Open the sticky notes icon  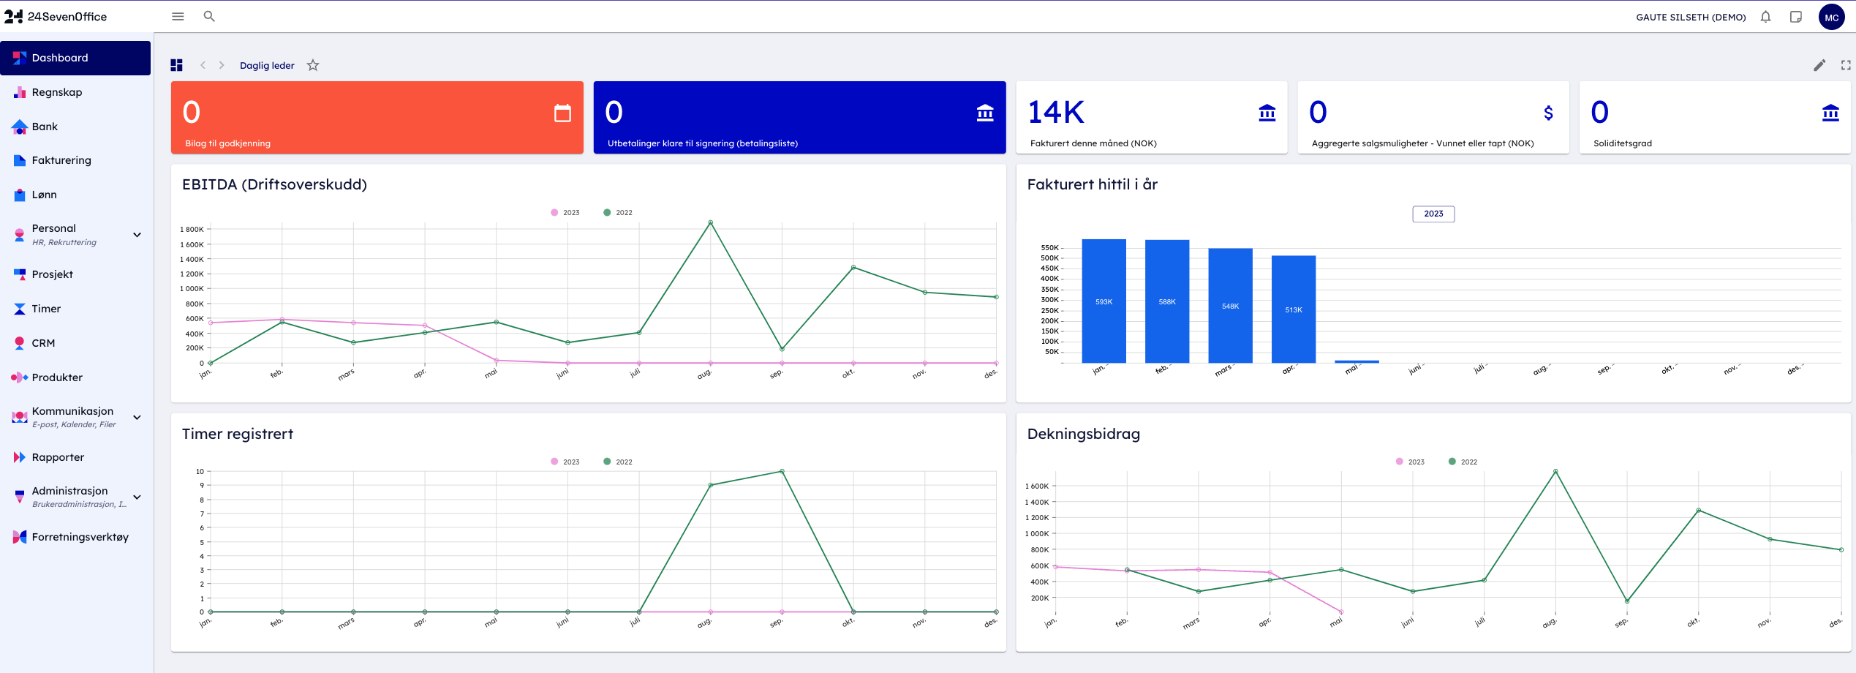(x=1795, y=17)
